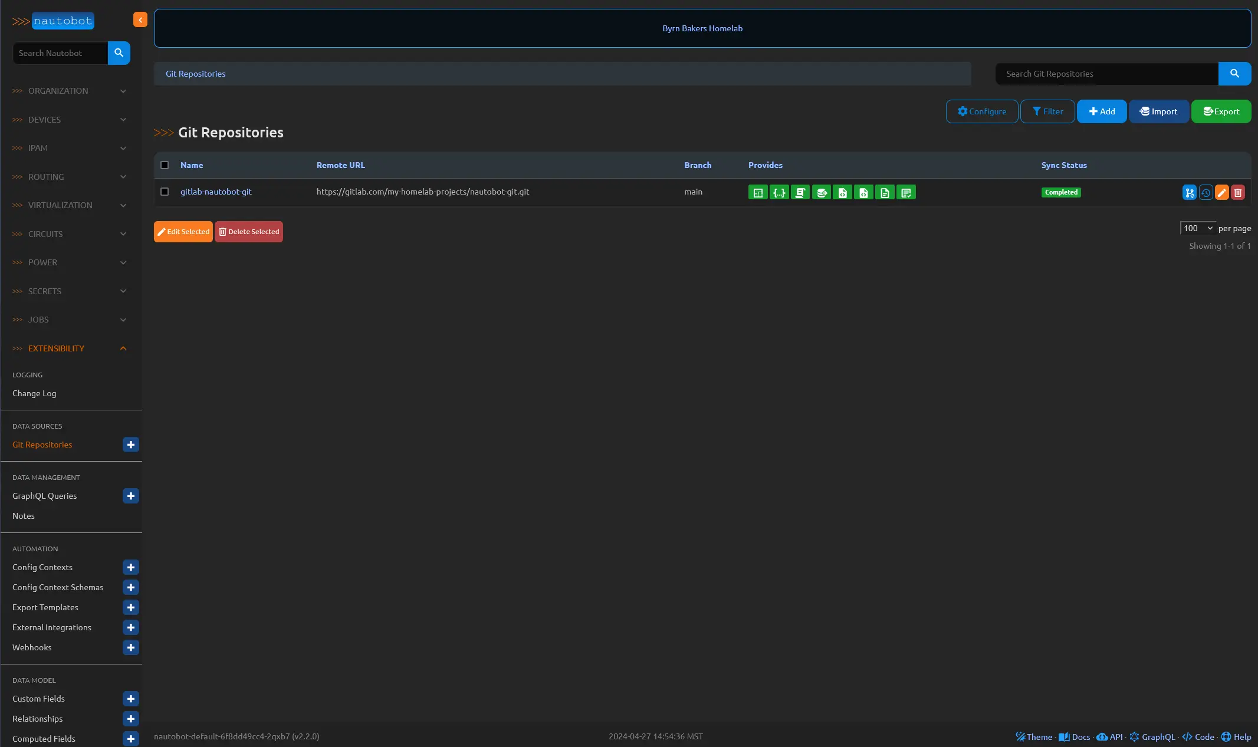Click plus icon next to Webhooks
This screenshot has width=1258, height=747.
[131, 647]
